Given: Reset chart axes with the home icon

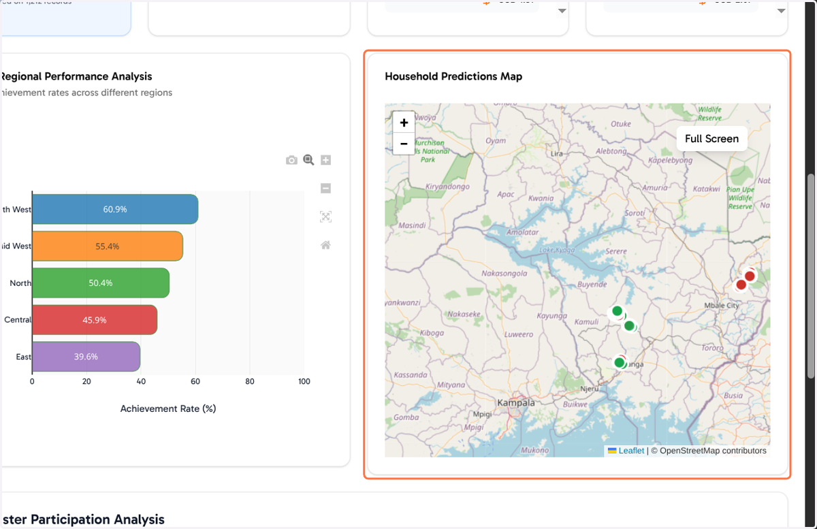Looking at the screenshot, I should click(325, 245).
